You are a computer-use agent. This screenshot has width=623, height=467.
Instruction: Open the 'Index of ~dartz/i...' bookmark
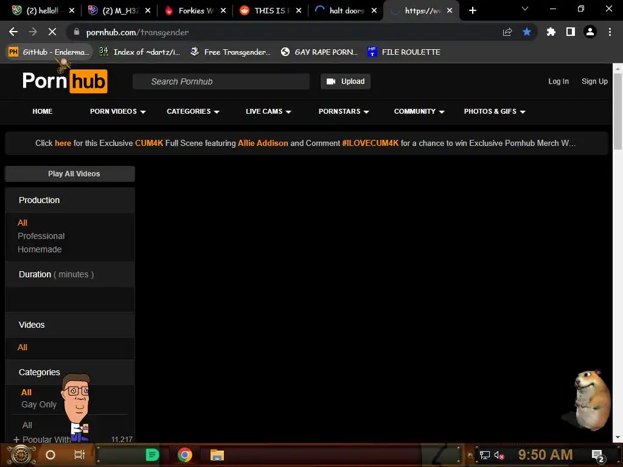140,52
